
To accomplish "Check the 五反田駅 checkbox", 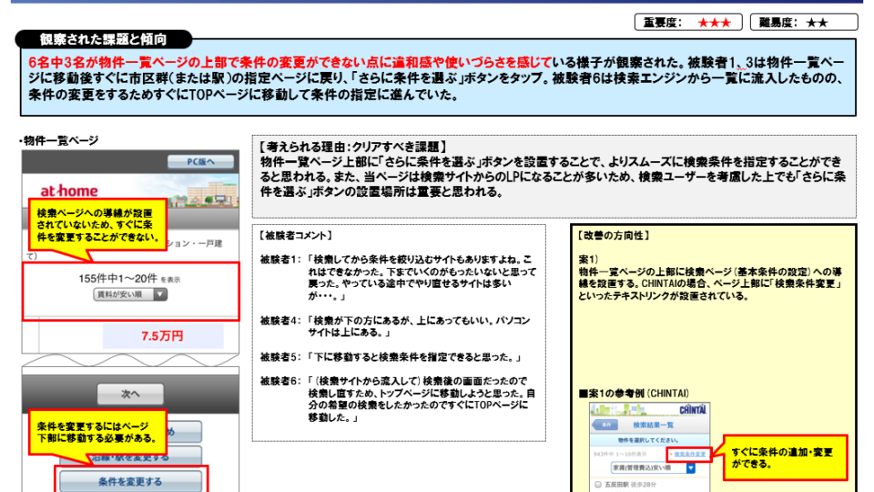I will pyautogui.click(x=598, y=484).
